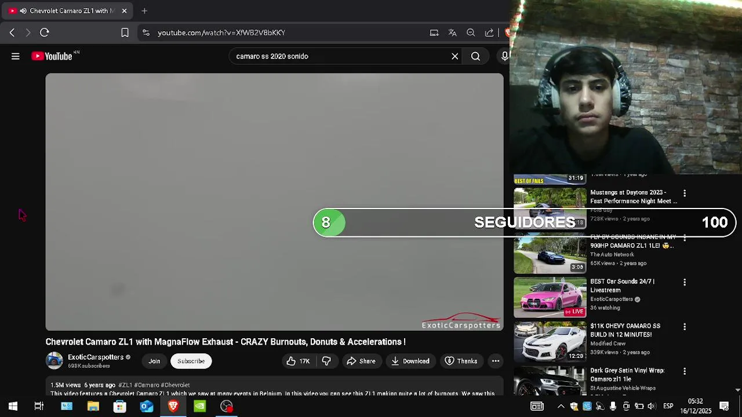The height and width of the screenshot is (417, 742).
Task: Open the ExoticCarspotters channel name link
Action: (96, 357)
